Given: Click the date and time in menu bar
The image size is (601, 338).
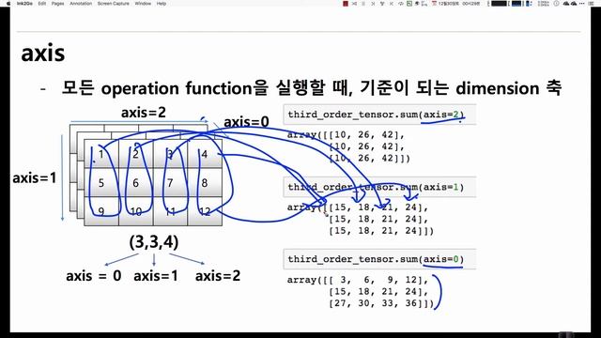Looking at the screenshot, I should pyautogui.click(x=458, y=4).
